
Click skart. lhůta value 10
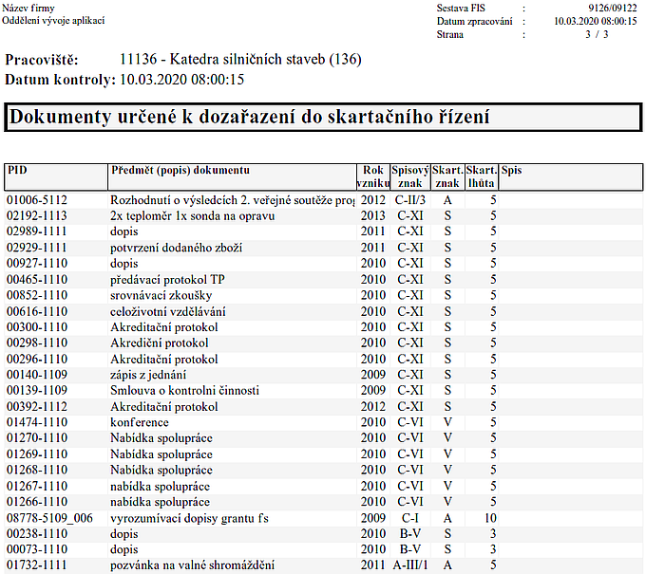pos(490,518)
